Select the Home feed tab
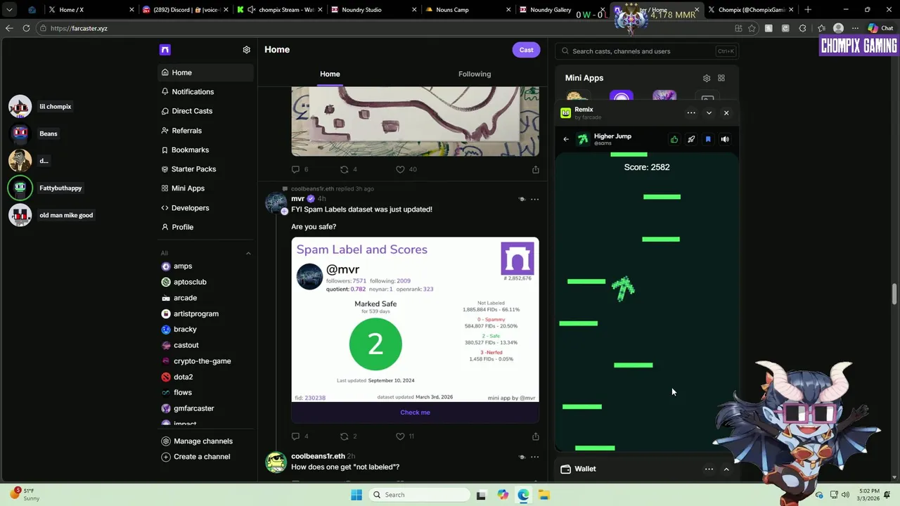The height and width of the screenshot is (506, 900). point(330,74)
